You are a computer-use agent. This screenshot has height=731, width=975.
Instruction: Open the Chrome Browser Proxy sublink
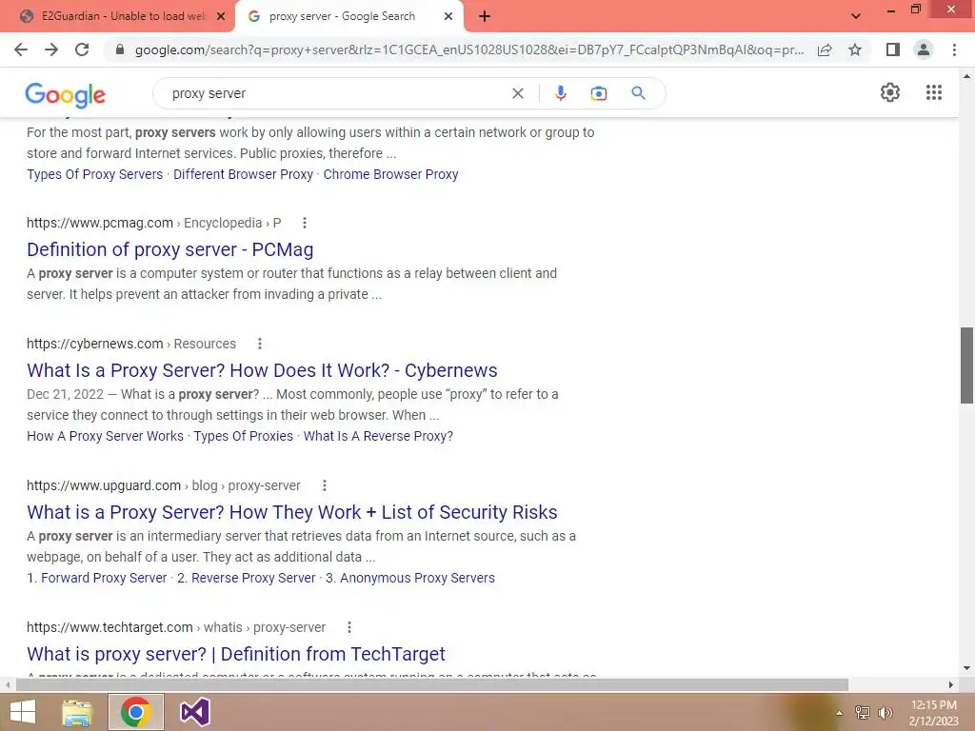pyautogui.click(x=390, y=174)
